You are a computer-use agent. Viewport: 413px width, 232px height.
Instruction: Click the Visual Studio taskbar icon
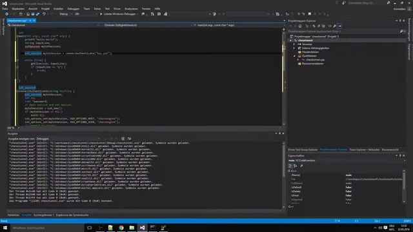[142, 227]
